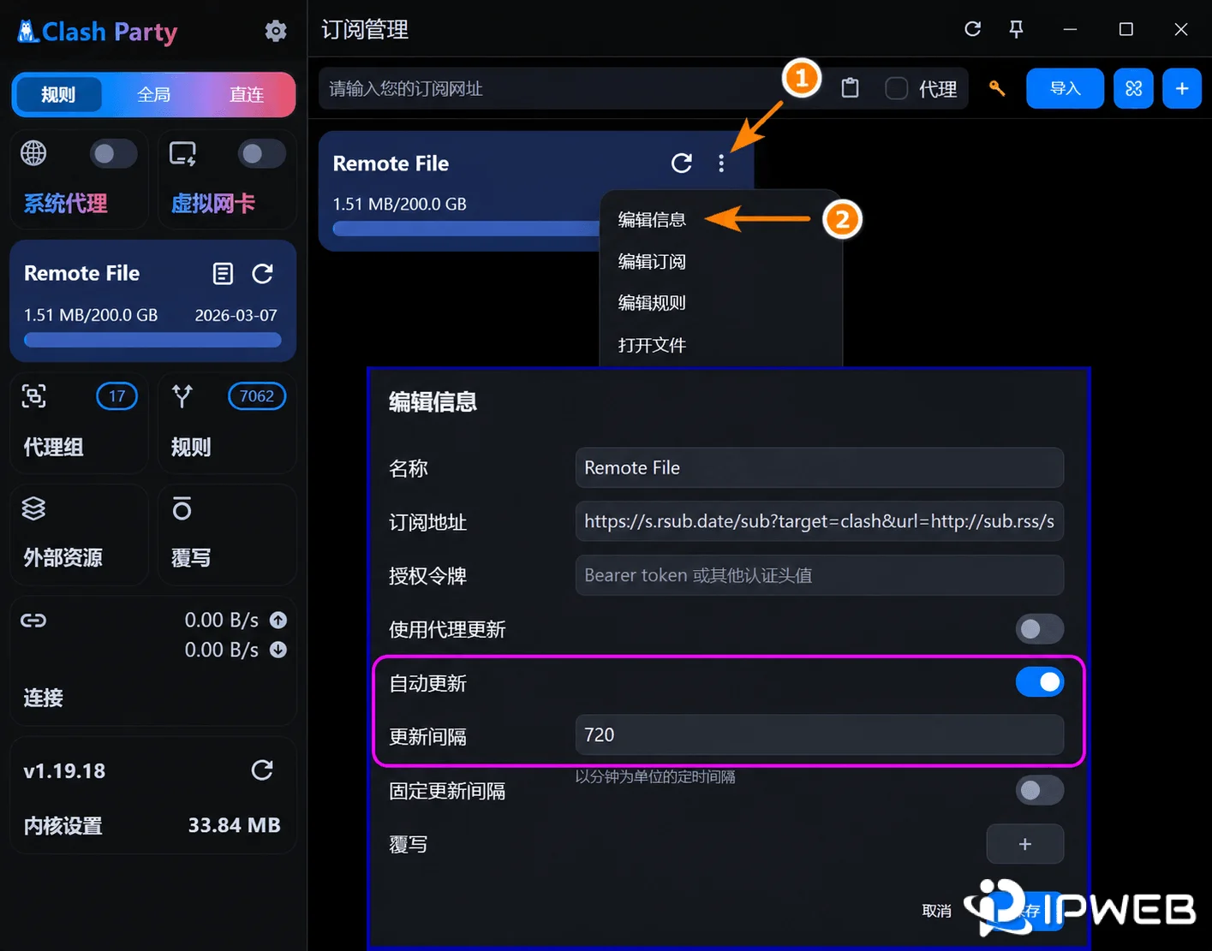Click the rules (规则) fork icon
This screenshot has height=951, width=1212.
[x=182, y=396]
